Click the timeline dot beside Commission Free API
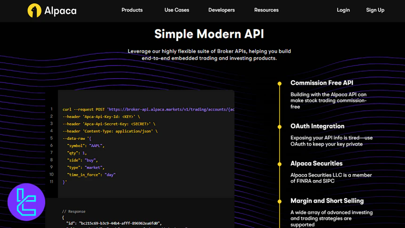Screen dimensions: 405x228 (279, 83)
